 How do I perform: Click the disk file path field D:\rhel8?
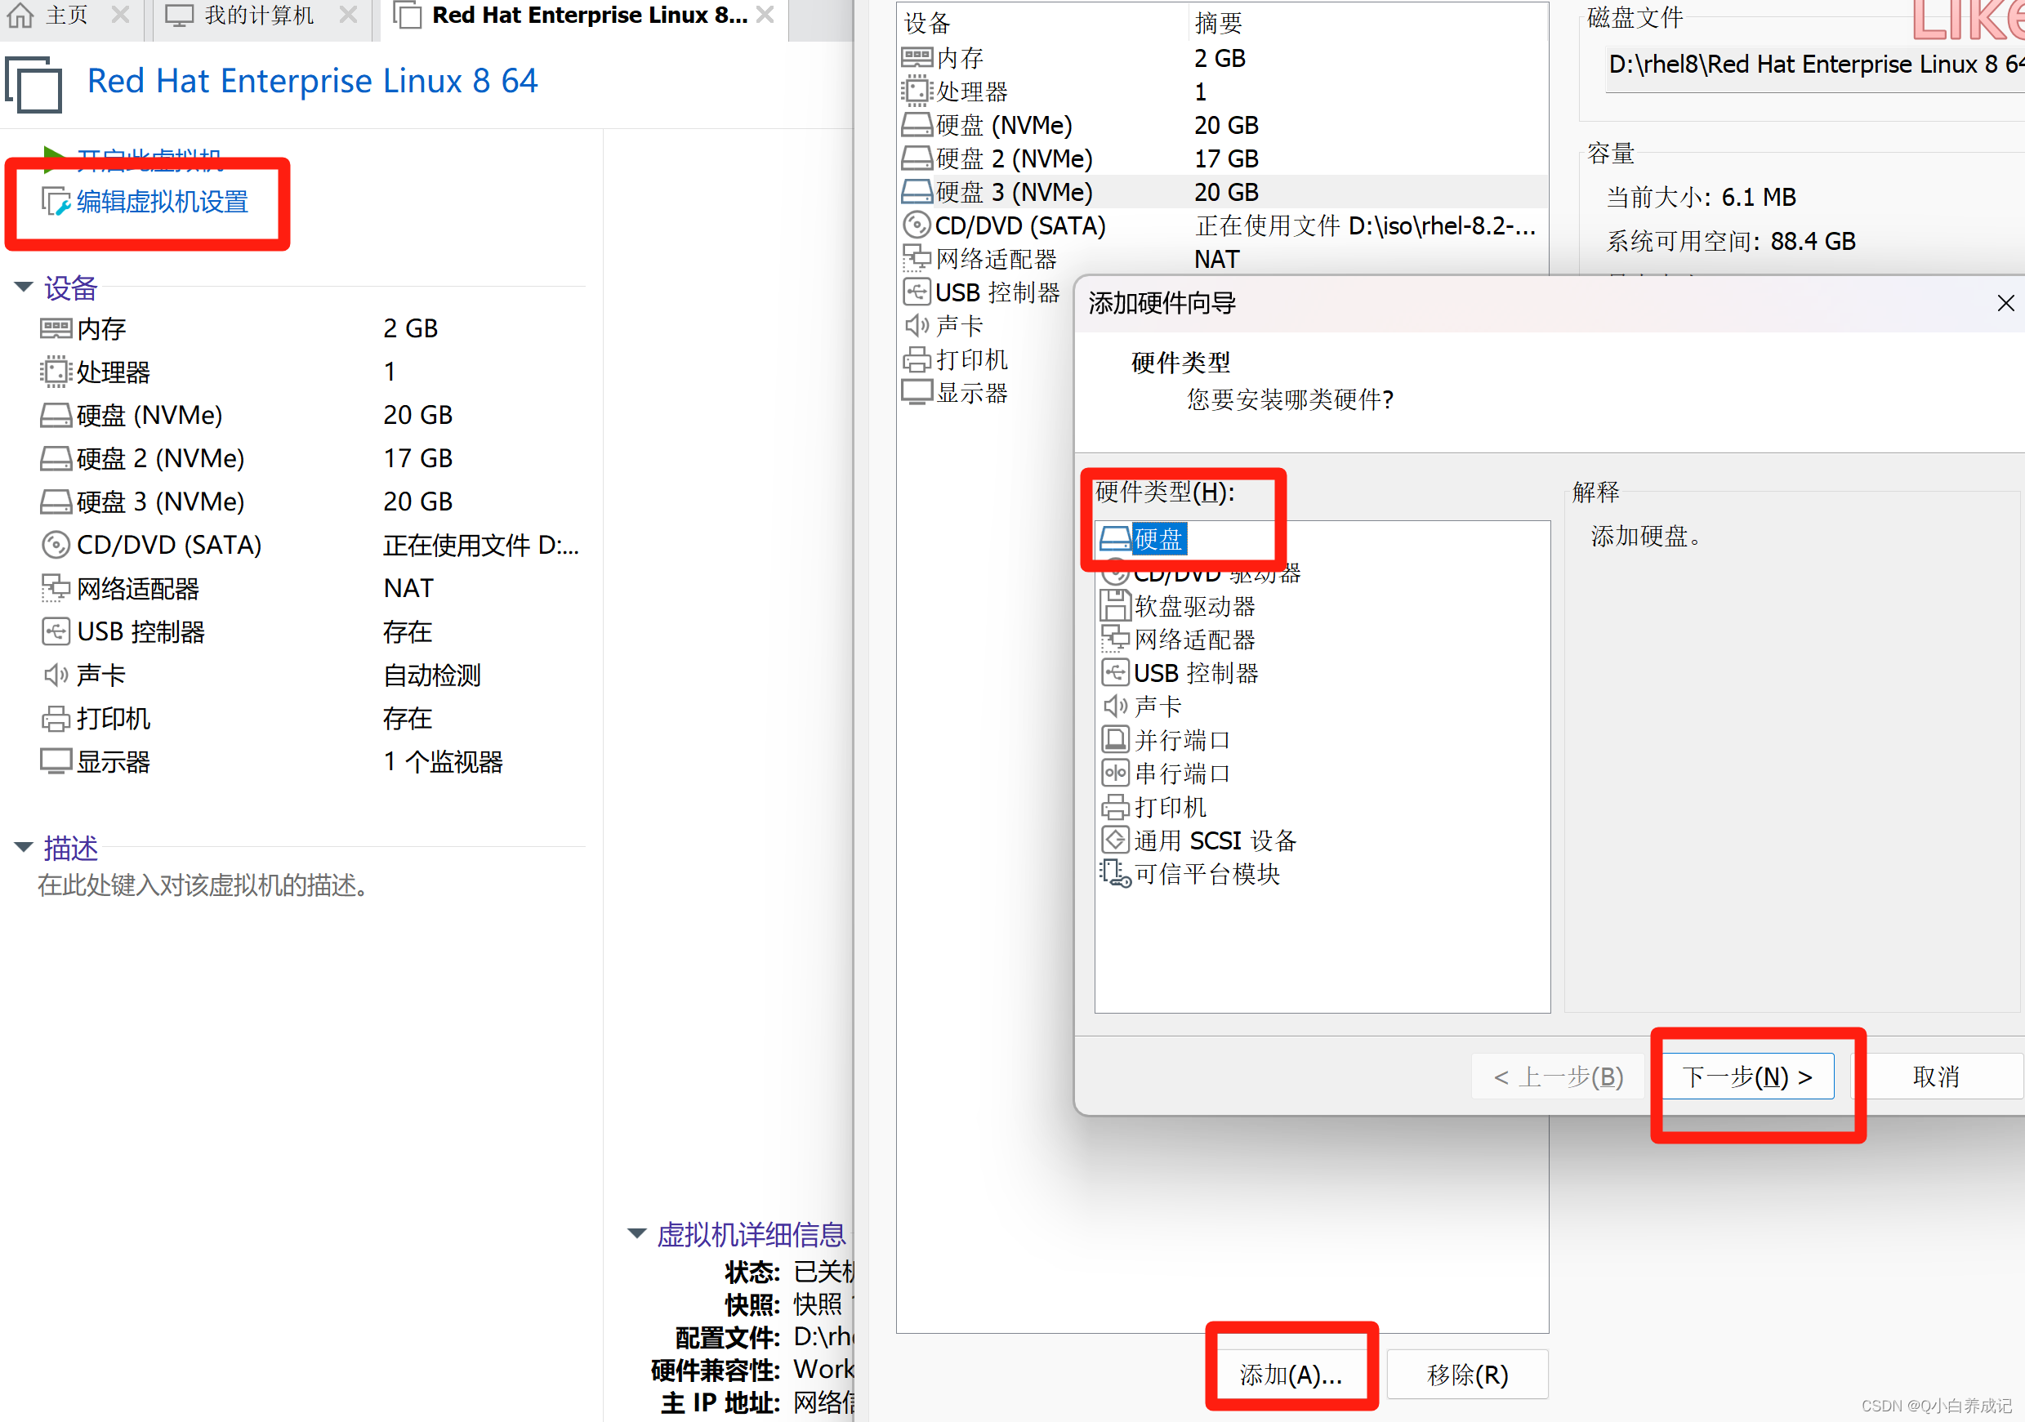(x=1815, y=65)
